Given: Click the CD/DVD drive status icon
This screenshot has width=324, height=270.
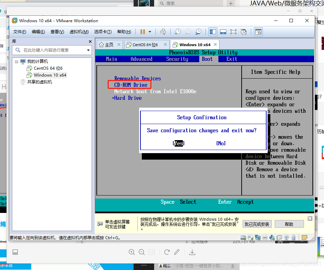Looking at the screenshot, I should click(251, 238).
